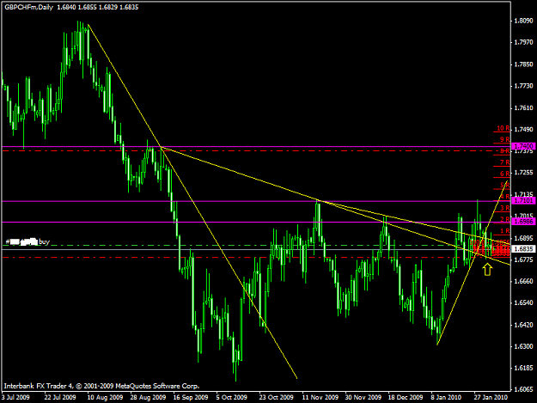Click the 6 R risk label
The image size is (537, 403).
pos(505,174)
